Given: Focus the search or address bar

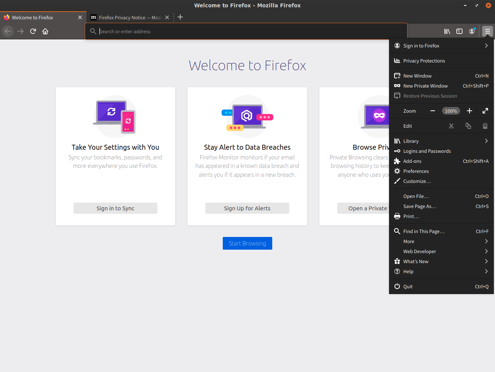Looking at the screenshot, I should point(246,31).
